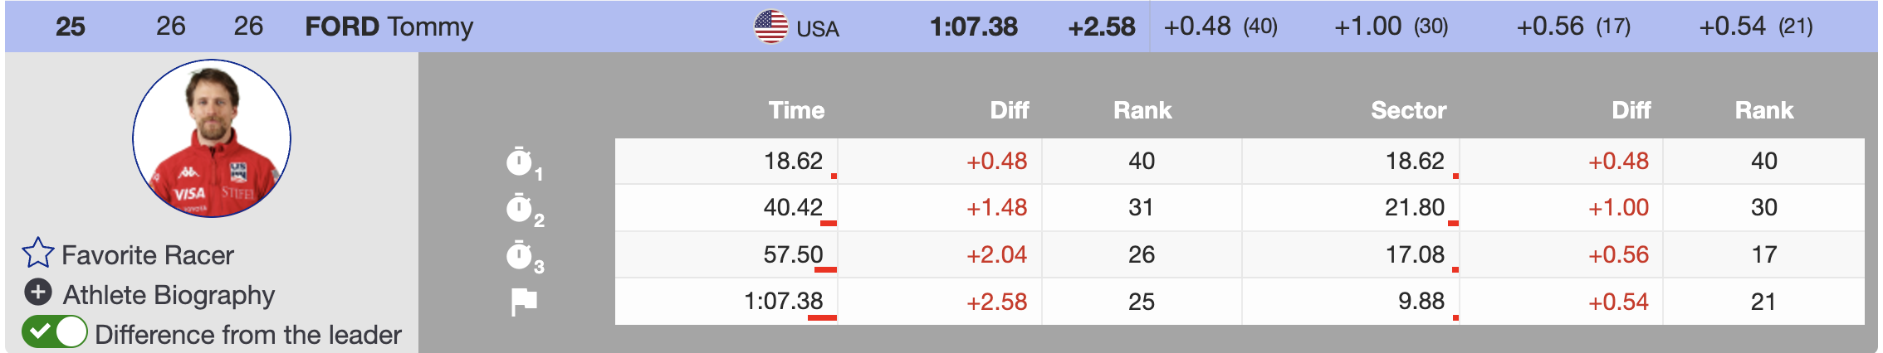Click the 1:07.38 total time in header

(x=973, y=27)
